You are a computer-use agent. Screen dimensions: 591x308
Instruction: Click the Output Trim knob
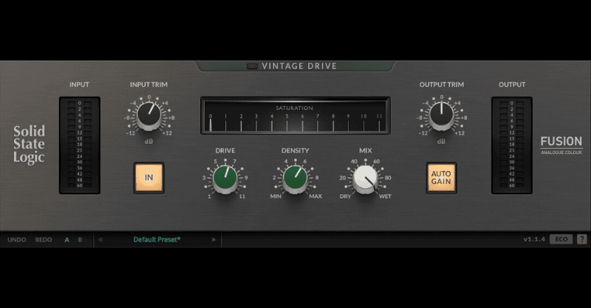tap(441, 115)
